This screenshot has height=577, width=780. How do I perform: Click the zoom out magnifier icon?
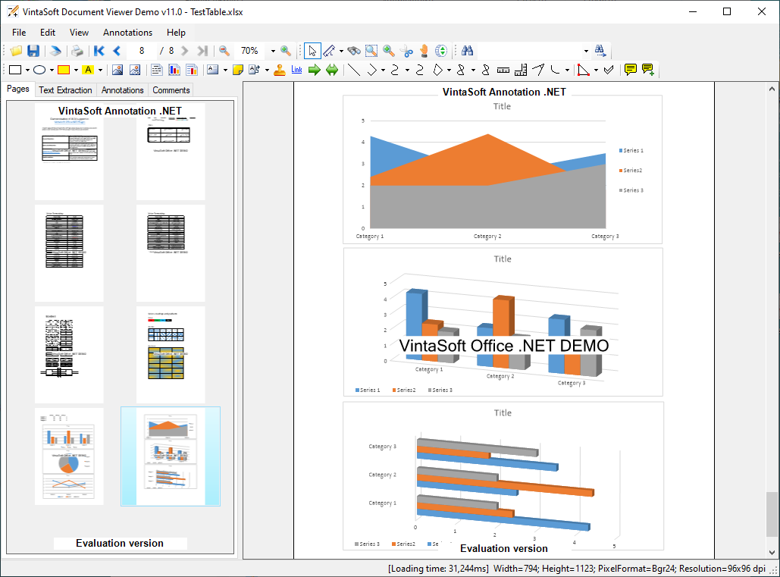click(224, 51)
